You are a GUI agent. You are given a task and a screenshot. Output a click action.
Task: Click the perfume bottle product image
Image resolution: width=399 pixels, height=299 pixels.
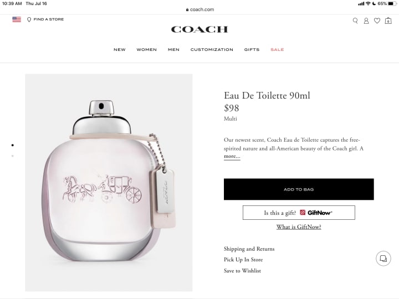[x=109, y=183]
